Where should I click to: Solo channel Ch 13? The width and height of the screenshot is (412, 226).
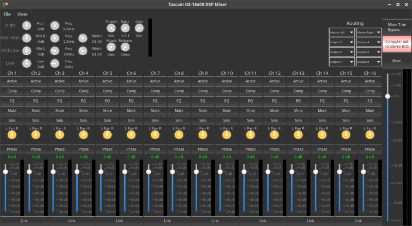pyautogui.click(x=298, y=120)
